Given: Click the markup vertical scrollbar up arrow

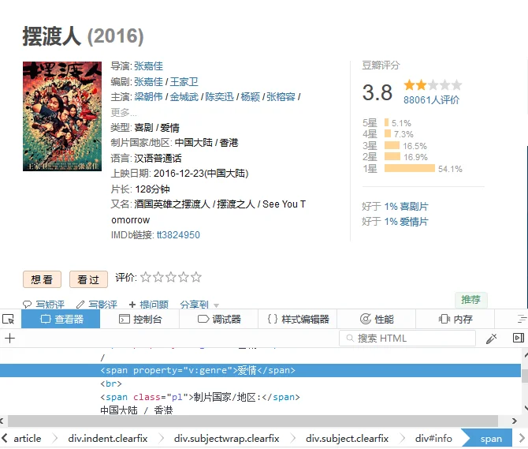Looking at the screenshot, I should click(526, 355).
